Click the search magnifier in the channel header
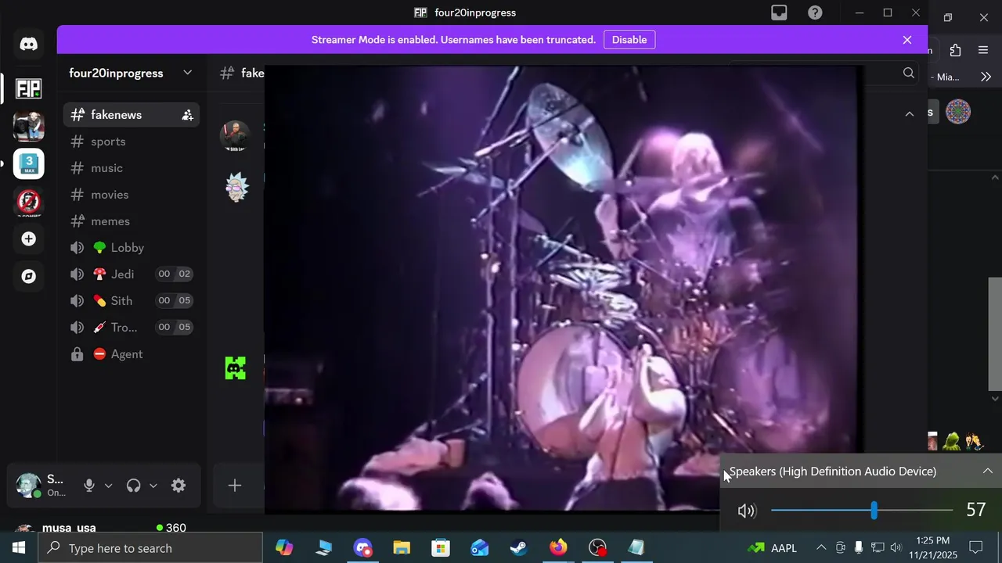 [909, 73]
